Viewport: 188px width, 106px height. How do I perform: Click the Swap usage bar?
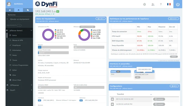click(89, 47)
